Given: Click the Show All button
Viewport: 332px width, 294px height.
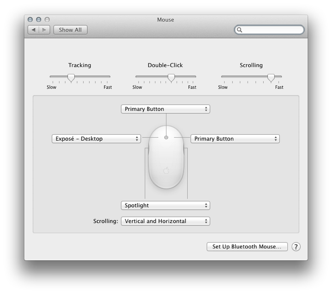Looking at the screenshot, I should [x=70, y=30].
